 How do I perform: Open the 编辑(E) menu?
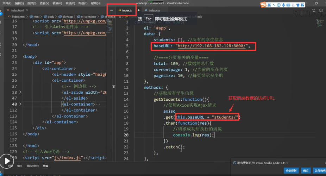coord(19,3)
